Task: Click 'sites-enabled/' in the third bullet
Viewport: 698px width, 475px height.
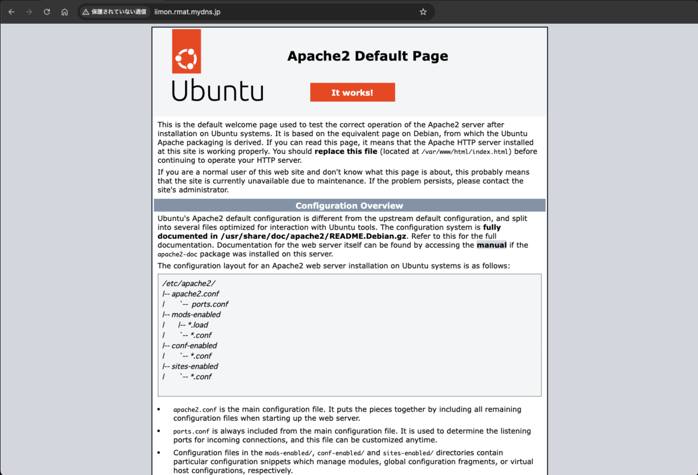Action: click(x=408, y=453)
